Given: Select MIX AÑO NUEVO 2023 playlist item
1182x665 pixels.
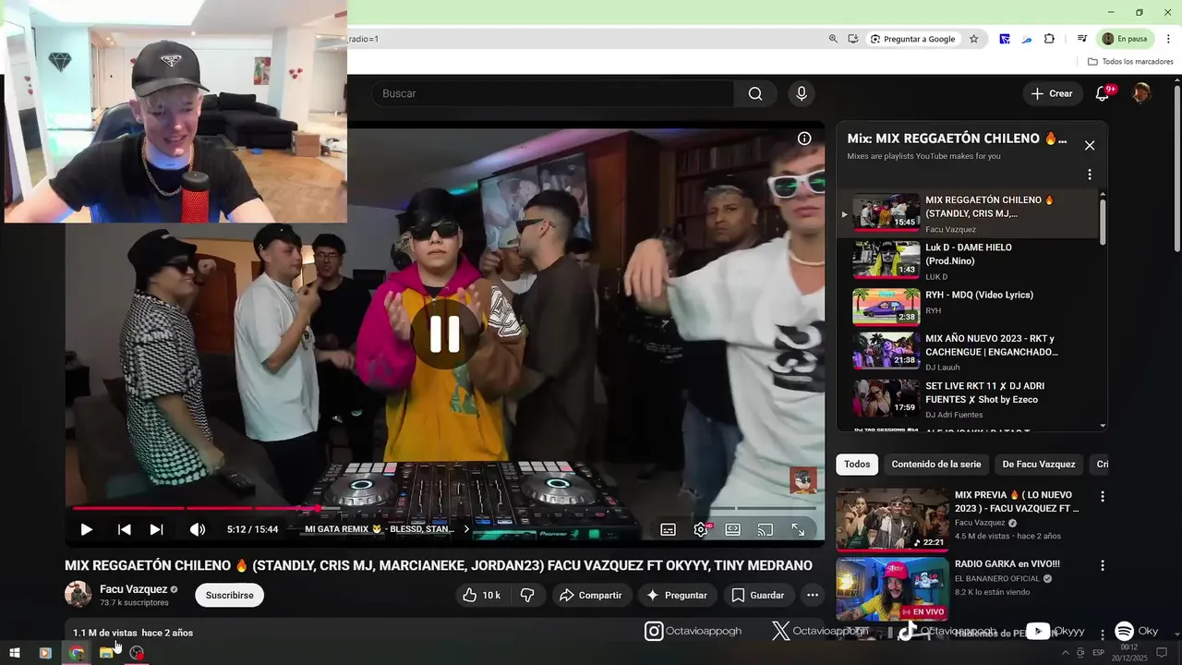Looking at the screenshot, I should click(970, 352).
